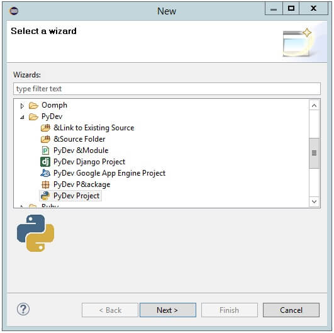This screenshot has height=333, width=334.
Task: Click the type filter text field
Action: (167, 89)
